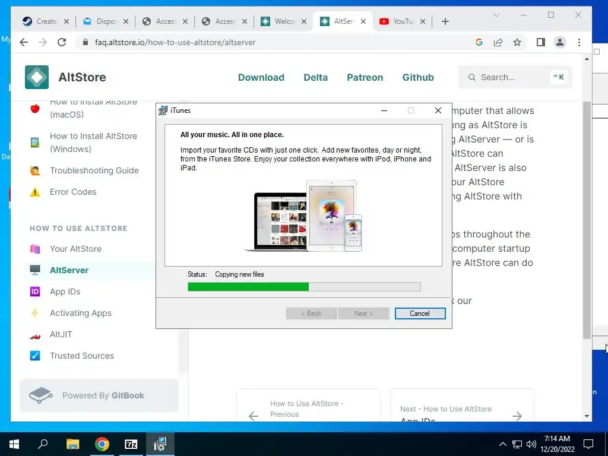Click the GitBook logo icon

tap(41, 395)
